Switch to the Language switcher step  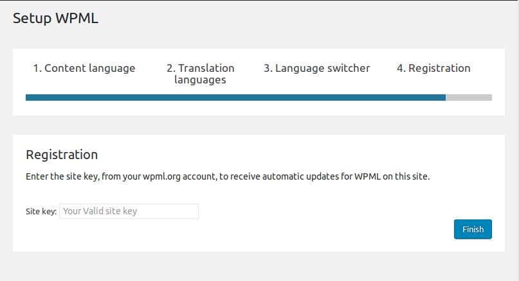pos(316,68)
